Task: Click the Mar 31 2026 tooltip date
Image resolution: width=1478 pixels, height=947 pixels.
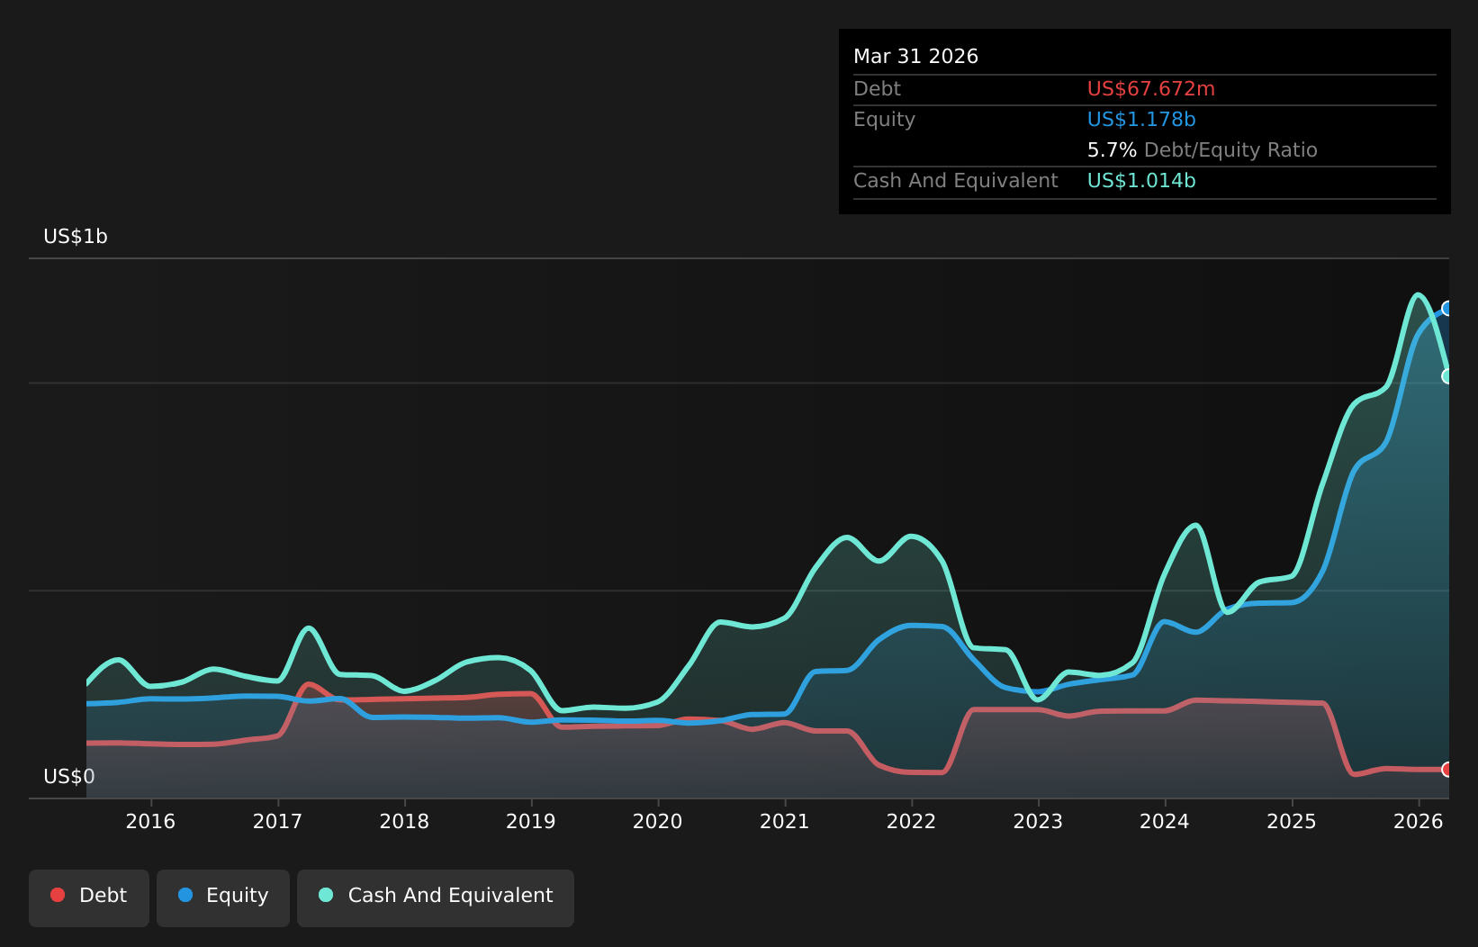Action: (915, 57)
